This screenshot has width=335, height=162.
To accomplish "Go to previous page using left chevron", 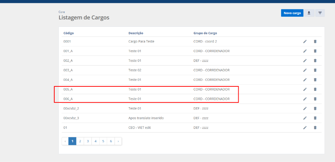I will tap(65, 141).
